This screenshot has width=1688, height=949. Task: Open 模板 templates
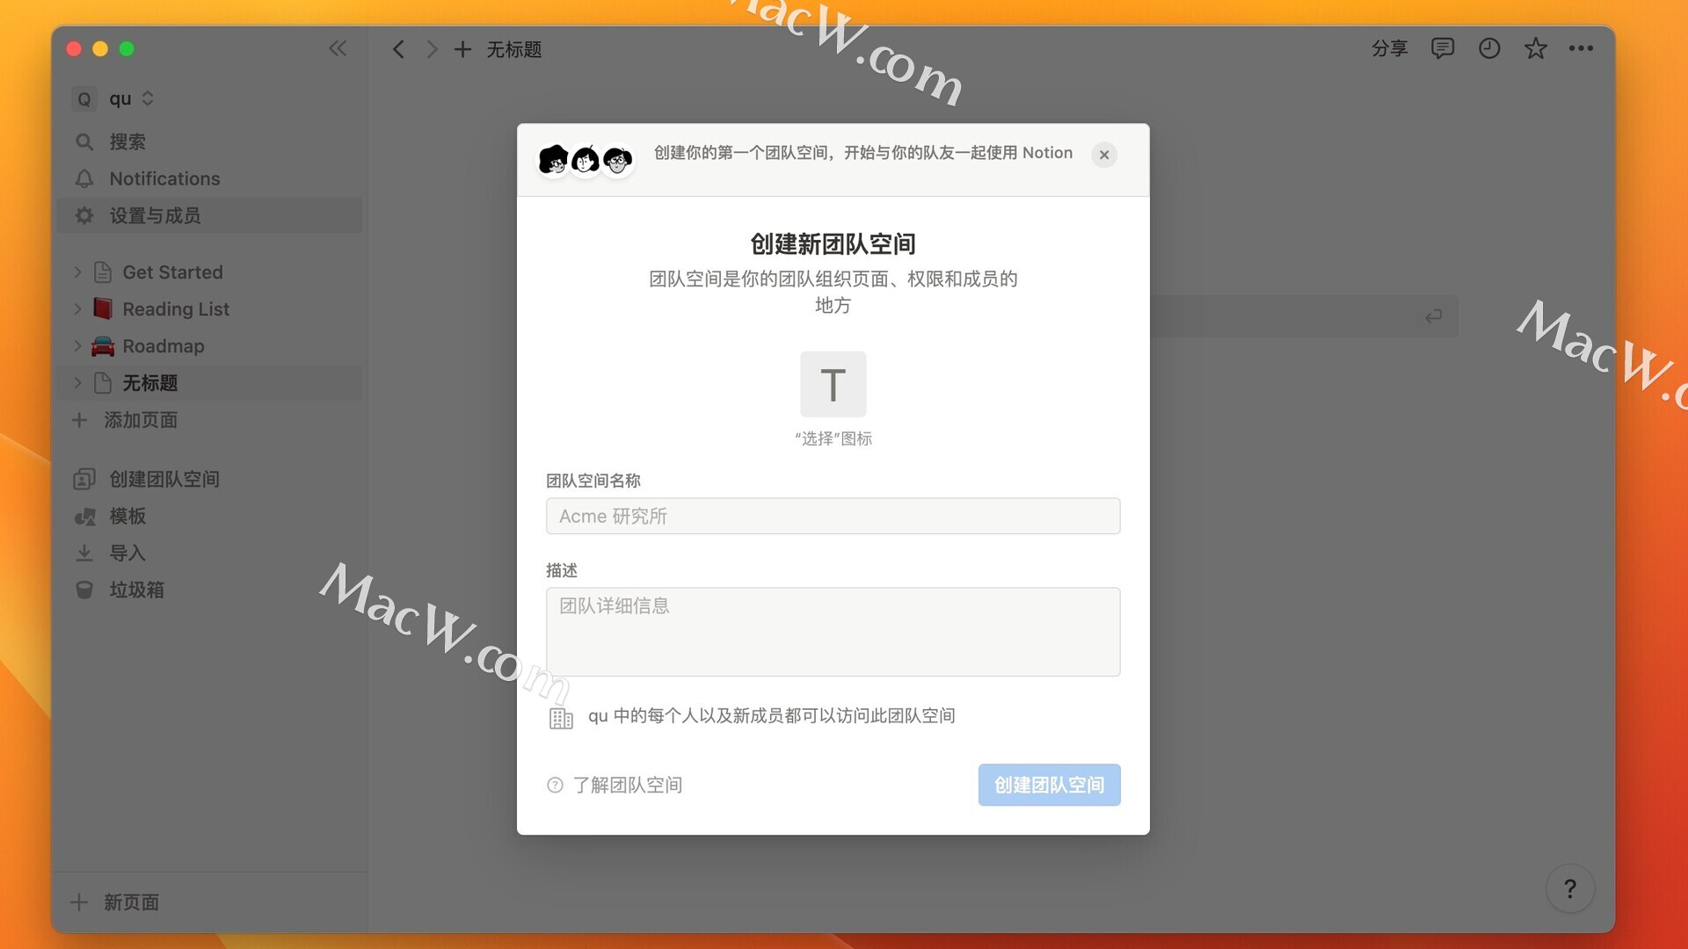coord(209,516)
